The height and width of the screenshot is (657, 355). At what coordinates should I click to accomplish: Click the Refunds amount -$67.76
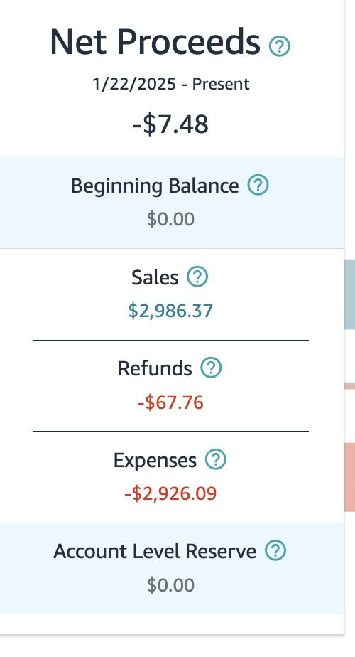pyautogui.click(x=170, y=402)
